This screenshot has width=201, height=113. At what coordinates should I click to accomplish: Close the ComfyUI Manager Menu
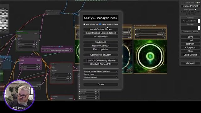click(x=100, y=84)
